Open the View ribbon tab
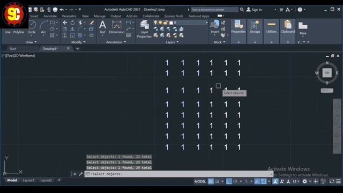This screenshot has width=343, height=193. (85, 16)
